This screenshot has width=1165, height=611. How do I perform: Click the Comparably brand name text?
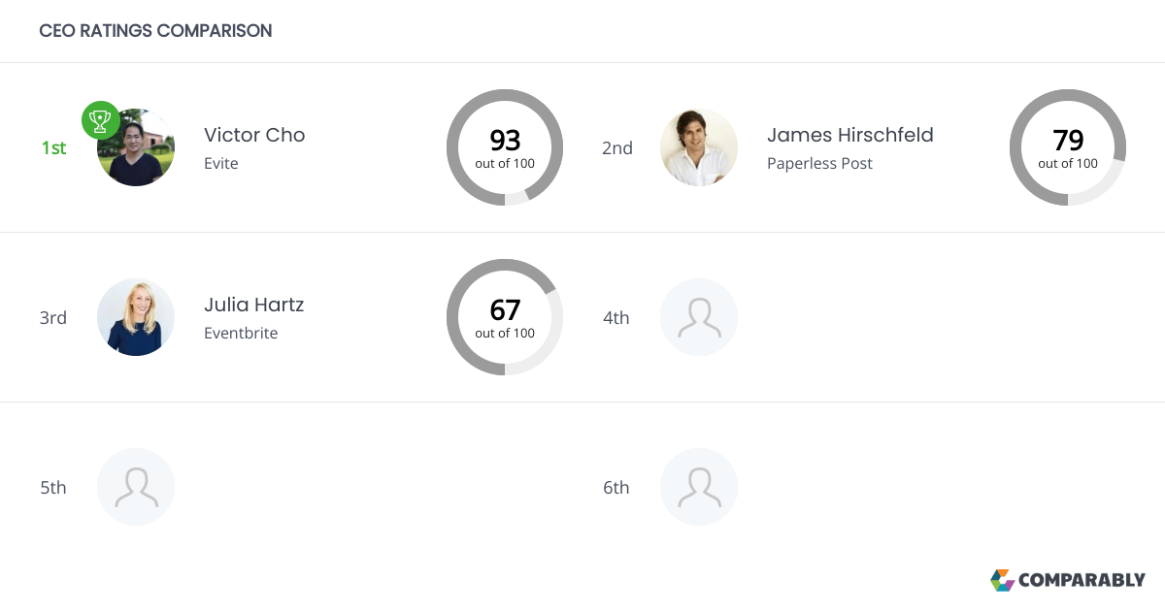1082,580
